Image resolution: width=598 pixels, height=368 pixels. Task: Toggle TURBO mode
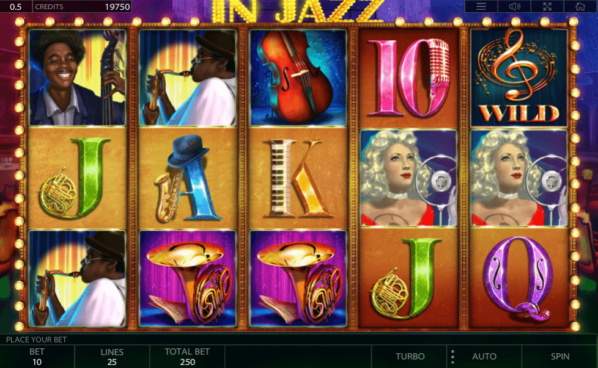[410, 356]
